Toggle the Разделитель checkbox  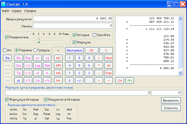(x=7, y=37)
